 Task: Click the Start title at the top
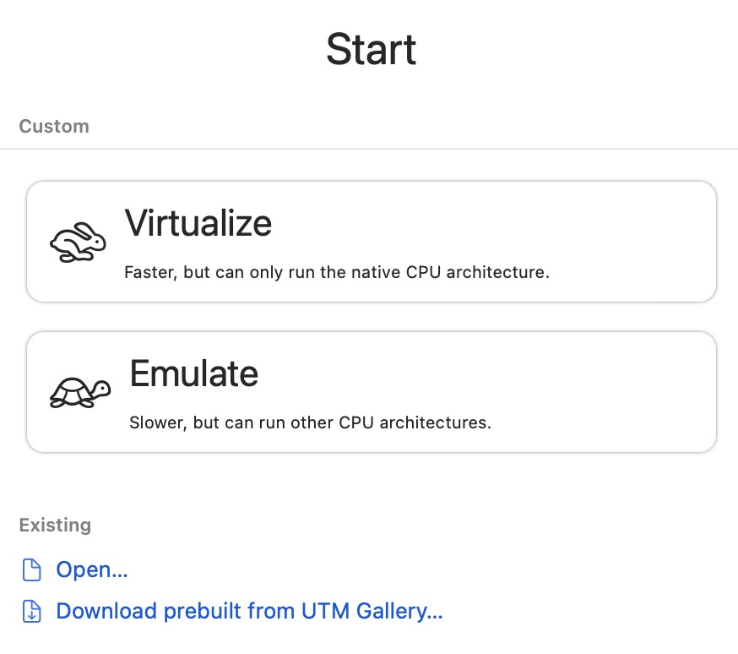(372, 50)
